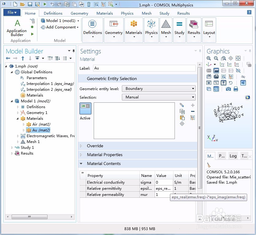The image size is (256, 235).
Task: Click the Open folder icon in title toolbar
Action: coord(22,4)
